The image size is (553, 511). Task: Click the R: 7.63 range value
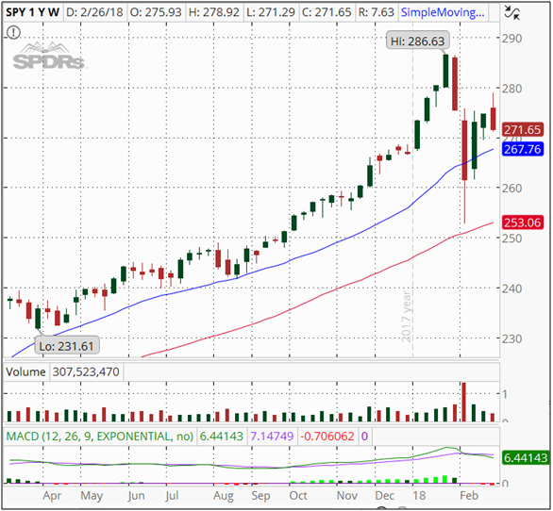tap(376, 12)
